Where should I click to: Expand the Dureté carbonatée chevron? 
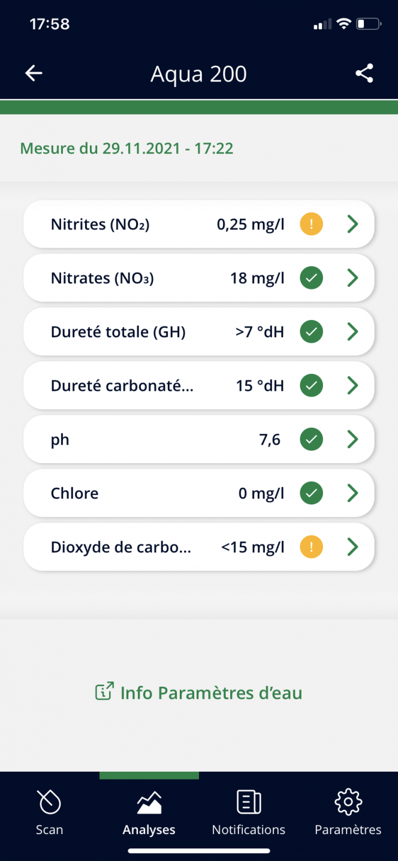pos(353,385)
